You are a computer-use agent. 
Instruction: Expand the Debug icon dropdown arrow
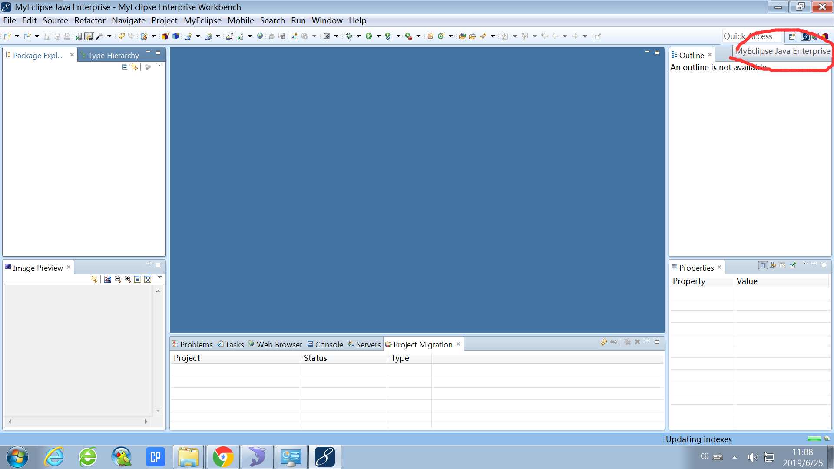(x=358, y=36)
